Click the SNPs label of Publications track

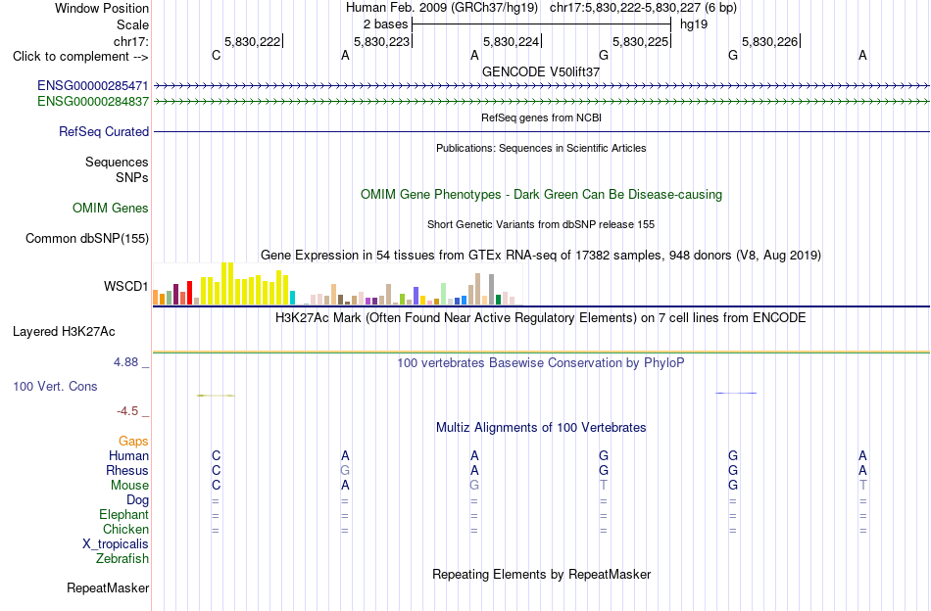point(132,178)
